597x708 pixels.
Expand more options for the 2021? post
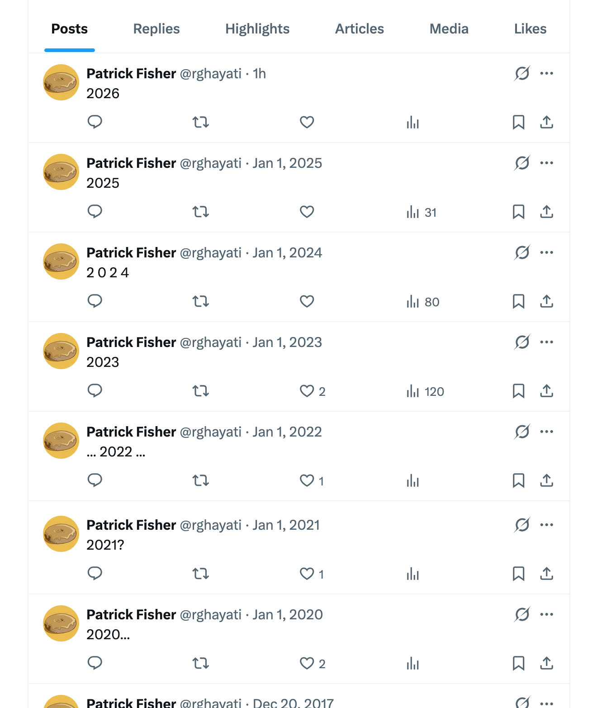click(547, 525)
